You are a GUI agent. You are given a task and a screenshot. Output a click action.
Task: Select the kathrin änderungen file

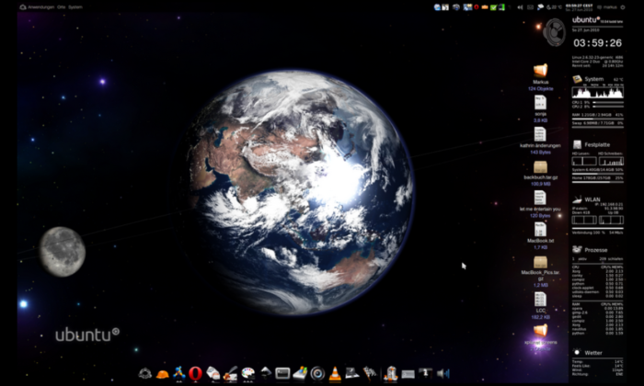pyautogui.click(x=540, y=134)
